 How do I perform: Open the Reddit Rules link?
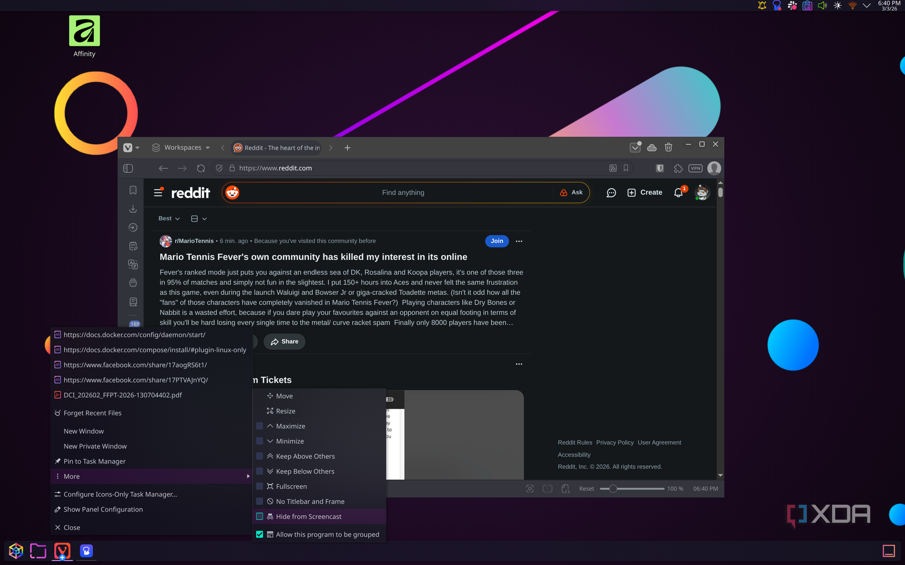coord(575,442)
